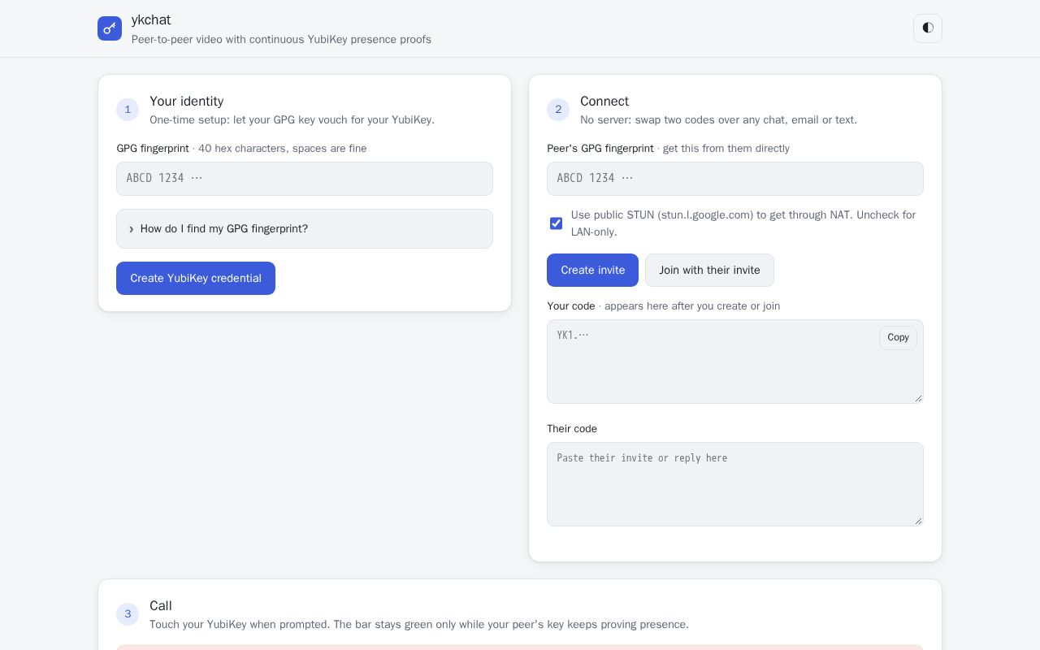Click the 'Your identity' heading

click(x=186, y=101)
